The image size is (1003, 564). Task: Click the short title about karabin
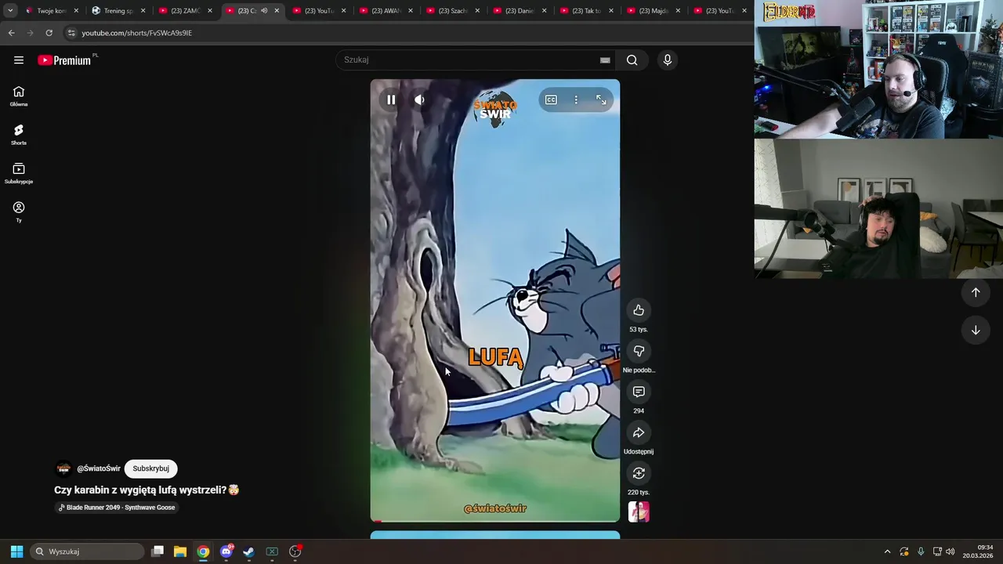(x=147, y=490)
